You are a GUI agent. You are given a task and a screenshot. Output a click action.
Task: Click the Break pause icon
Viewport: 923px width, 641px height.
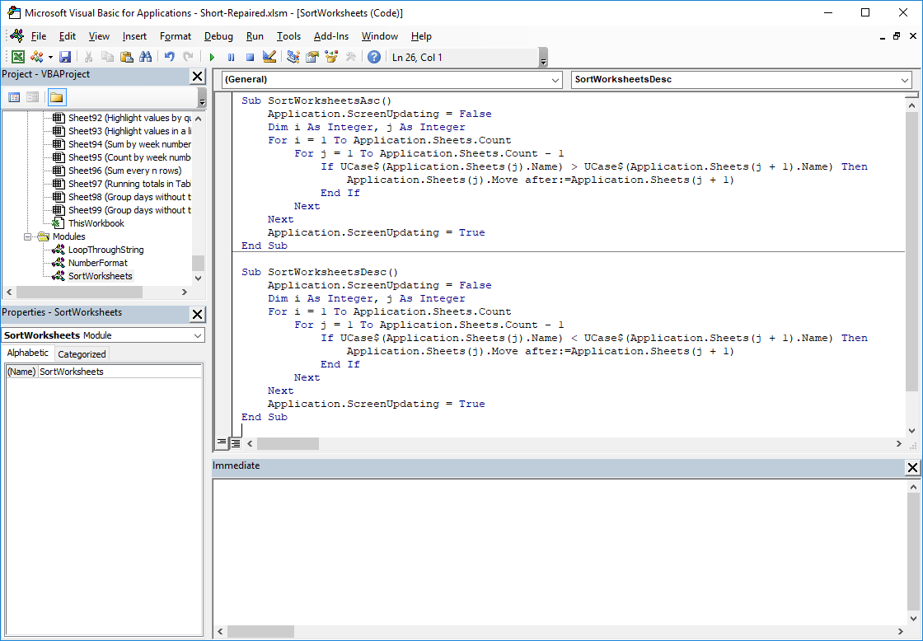point(231,57)
